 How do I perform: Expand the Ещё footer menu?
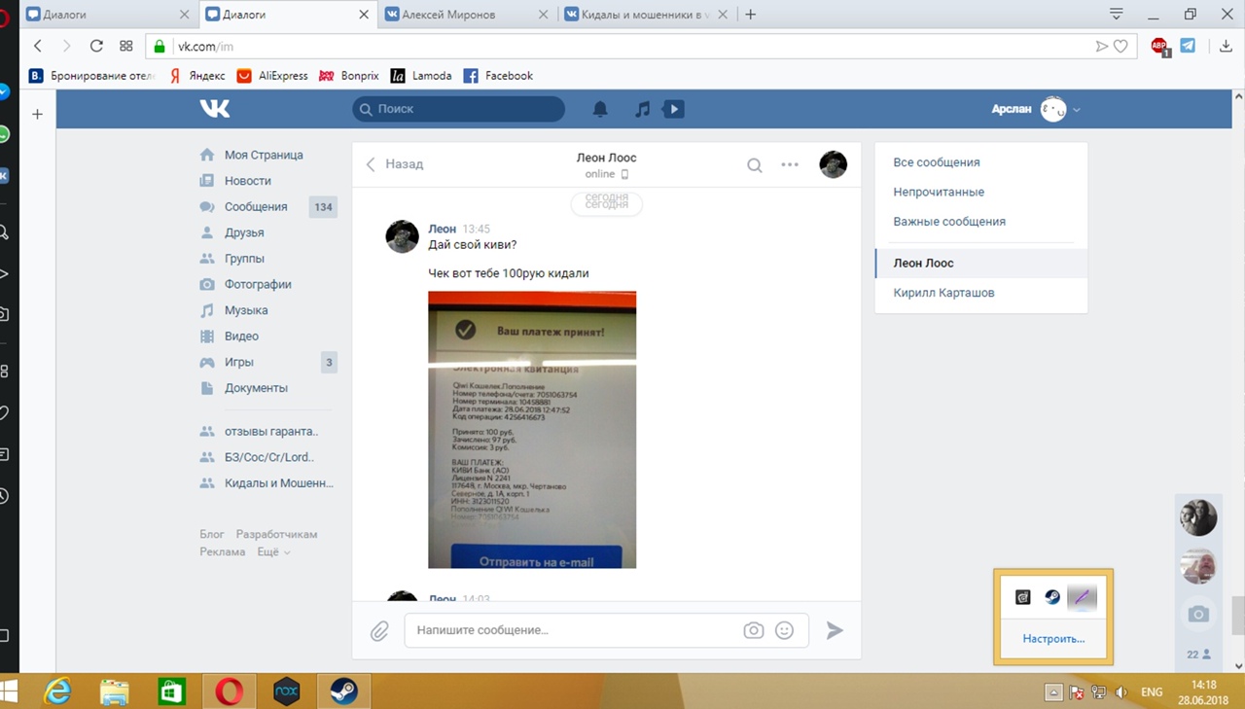pyautogui.click(x=273, y=552)
